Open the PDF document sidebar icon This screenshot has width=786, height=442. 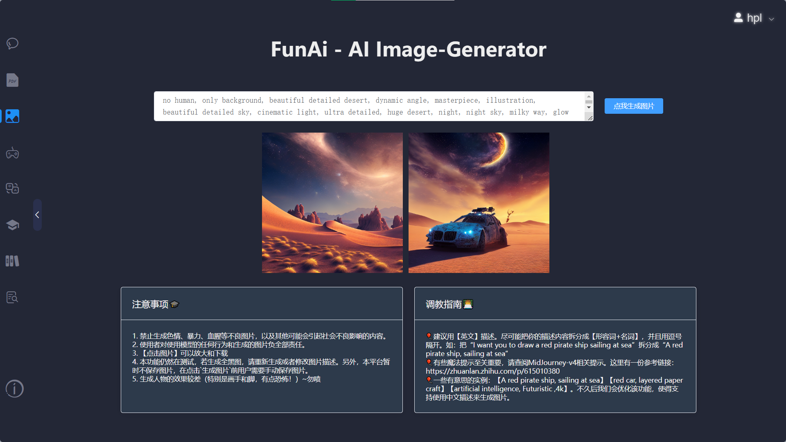point(12,80)
